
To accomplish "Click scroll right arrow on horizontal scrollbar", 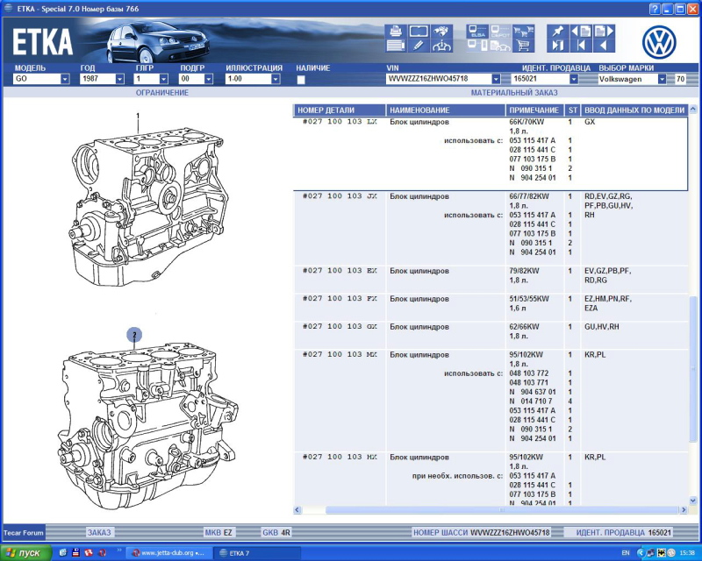I will tap(684, 509).
